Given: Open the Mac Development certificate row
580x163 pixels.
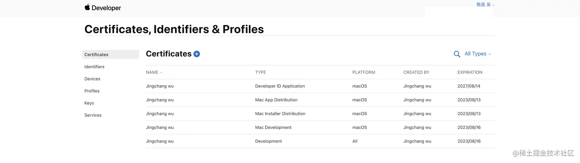Looking at the screenshot, I should [320, 127].
